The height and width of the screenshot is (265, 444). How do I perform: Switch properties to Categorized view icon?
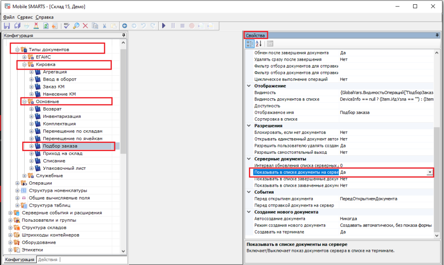[250, 44]
